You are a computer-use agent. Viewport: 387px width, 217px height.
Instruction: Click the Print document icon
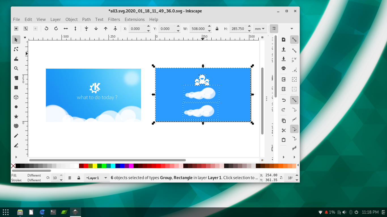pyautogui.click(x=284, y=68)
